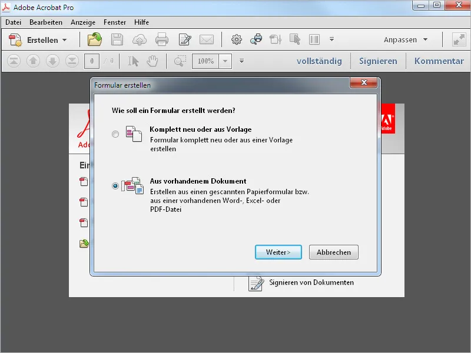Go to last page arrow icon

pos(72,61)
